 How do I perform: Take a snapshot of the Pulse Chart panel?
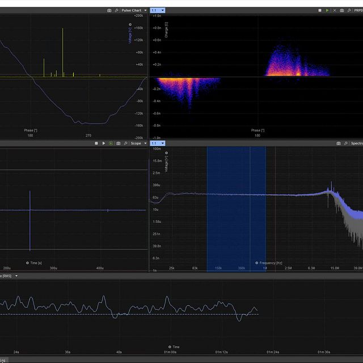click(x=109, y=10)
